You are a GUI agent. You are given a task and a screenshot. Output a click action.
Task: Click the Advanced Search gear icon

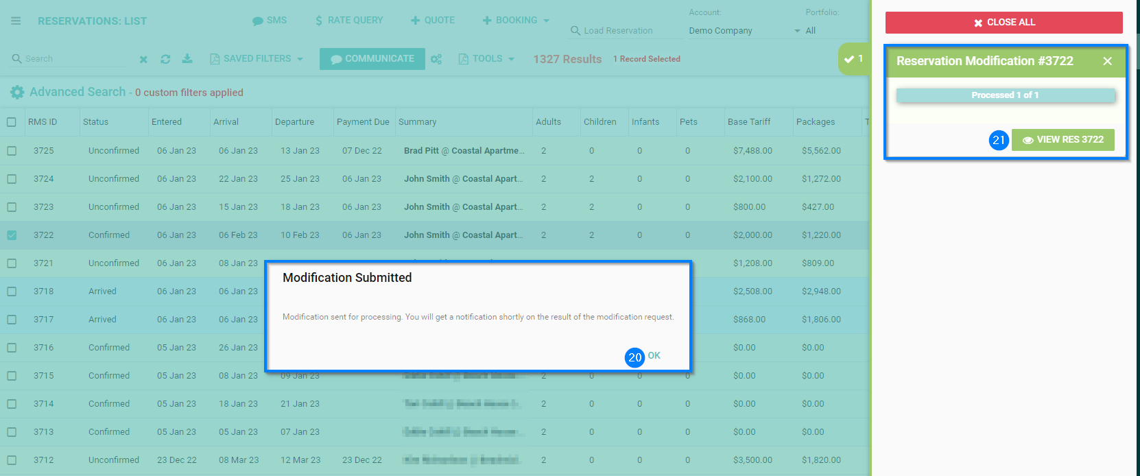point(17,93)
